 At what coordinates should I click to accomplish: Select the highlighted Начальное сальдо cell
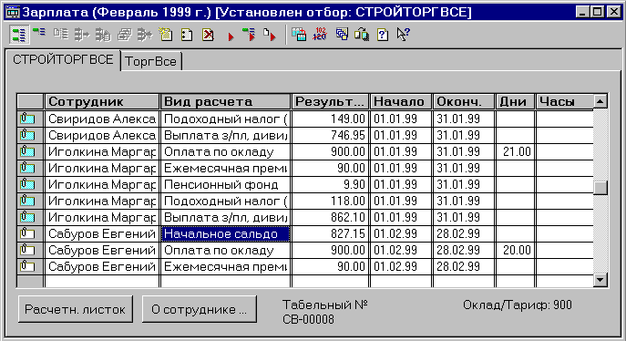coord(225,233)
